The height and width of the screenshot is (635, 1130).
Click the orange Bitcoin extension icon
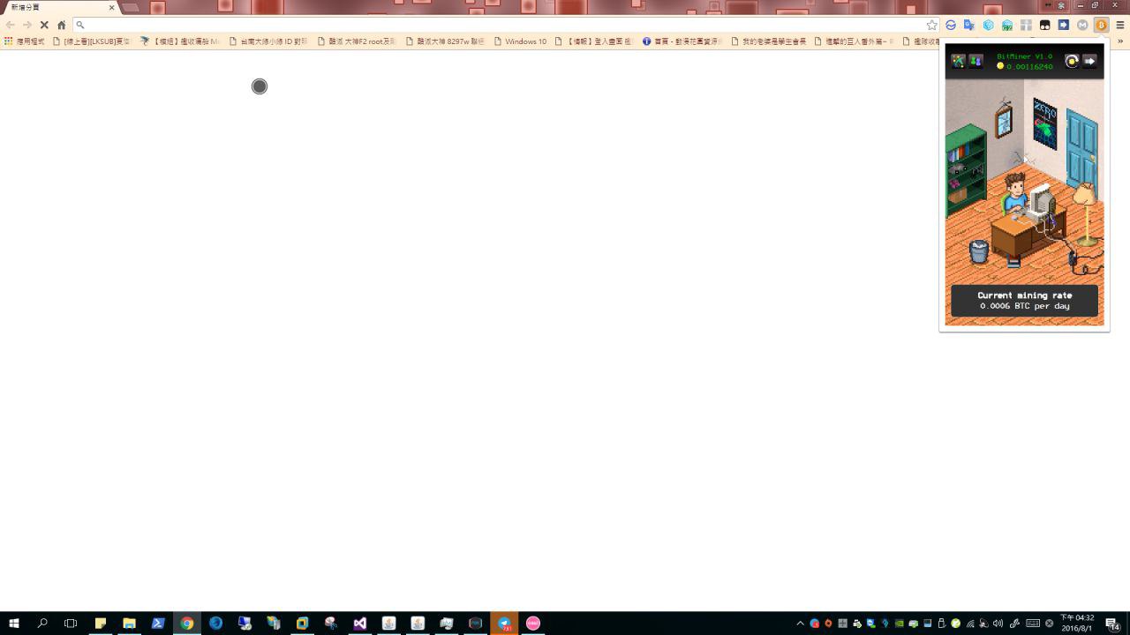(1101, 25)
